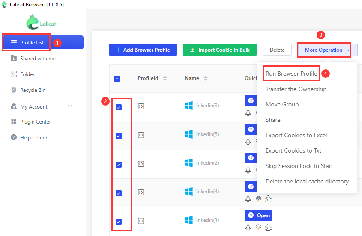Sort by Name column arrows
This screenshot has height=236, width=362.
pyautogui.click(x=206, y=78)
